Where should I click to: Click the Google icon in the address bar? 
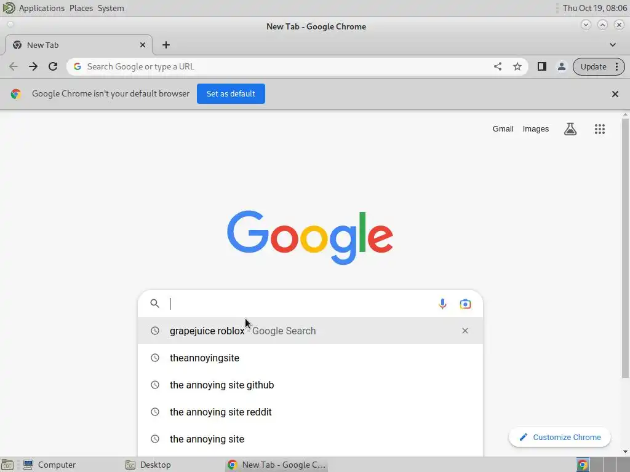pyautogui.click(x=78, y=66)
